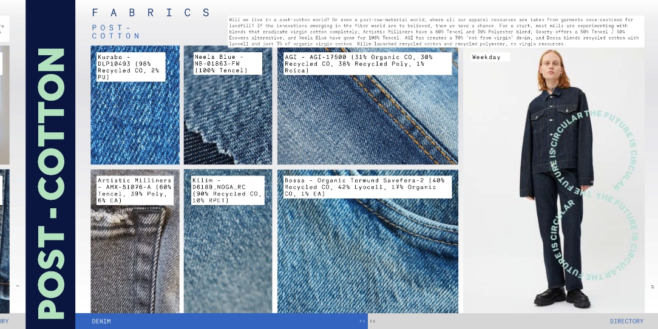This screenshot has width=658, height=329.
Task: Open the Kurabo DLP10493 fabric swatch image
Action: [135, 105]
